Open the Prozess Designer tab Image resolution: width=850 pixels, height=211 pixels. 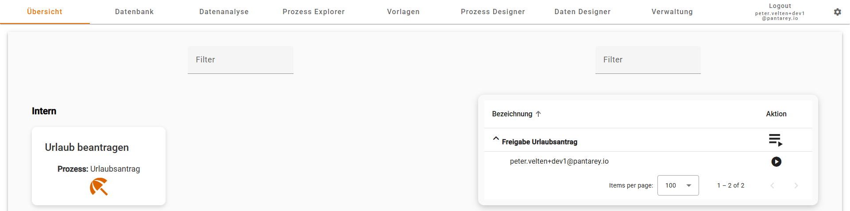(x=493, y=12)
